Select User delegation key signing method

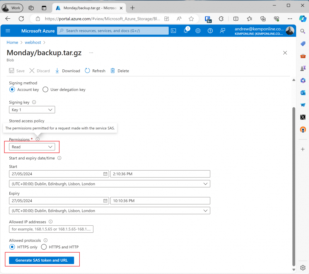point(45,90)
